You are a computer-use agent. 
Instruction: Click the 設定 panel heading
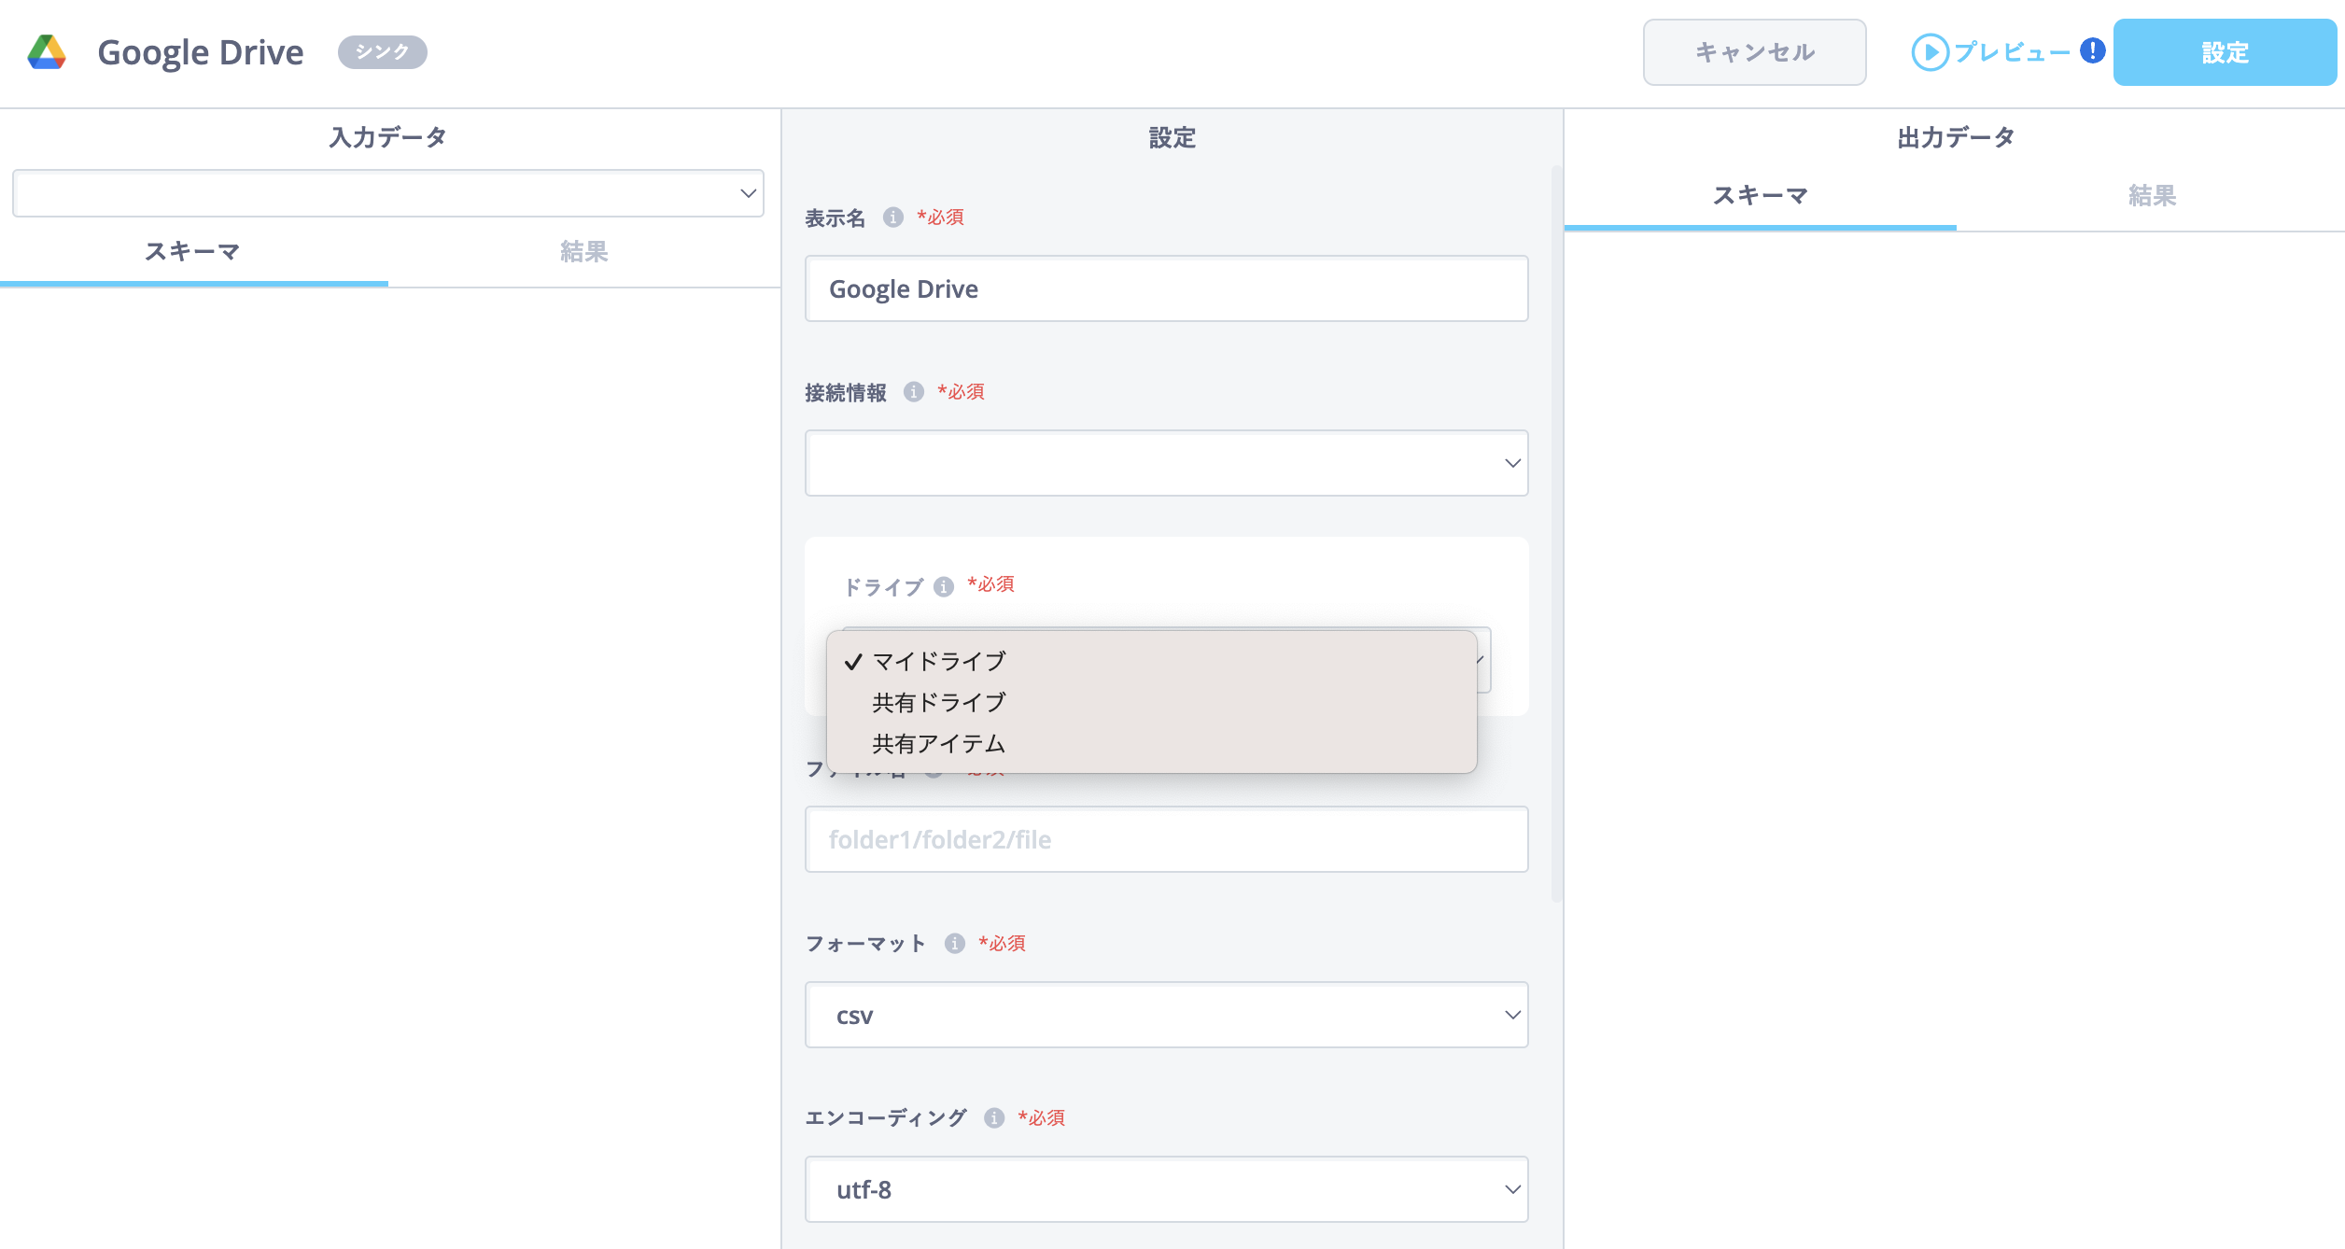tap(1172, 137)
